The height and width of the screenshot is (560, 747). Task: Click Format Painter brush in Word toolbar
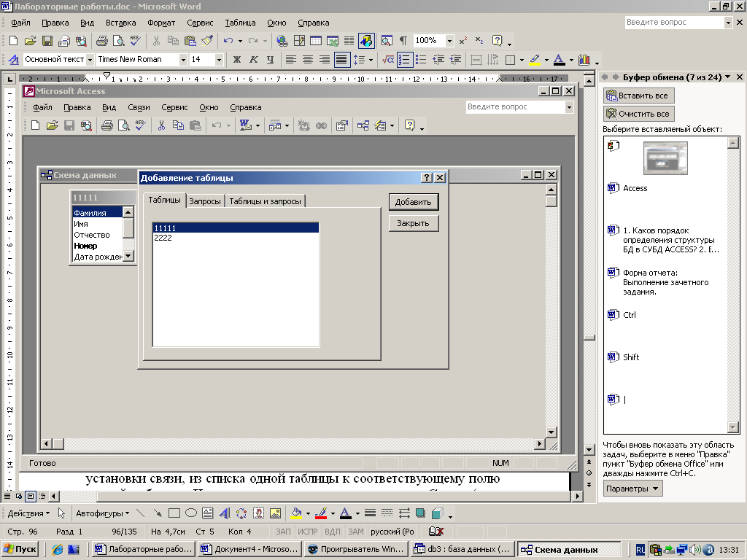[207, 41]
